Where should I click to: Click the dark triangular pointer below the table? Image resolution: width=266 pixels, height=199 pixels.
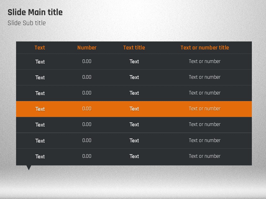pos(29,167)
